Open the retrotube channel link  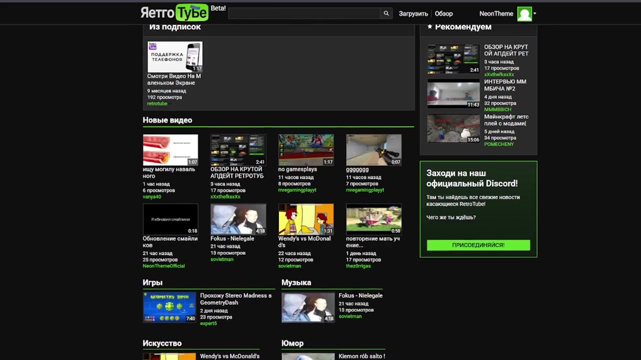157,103
